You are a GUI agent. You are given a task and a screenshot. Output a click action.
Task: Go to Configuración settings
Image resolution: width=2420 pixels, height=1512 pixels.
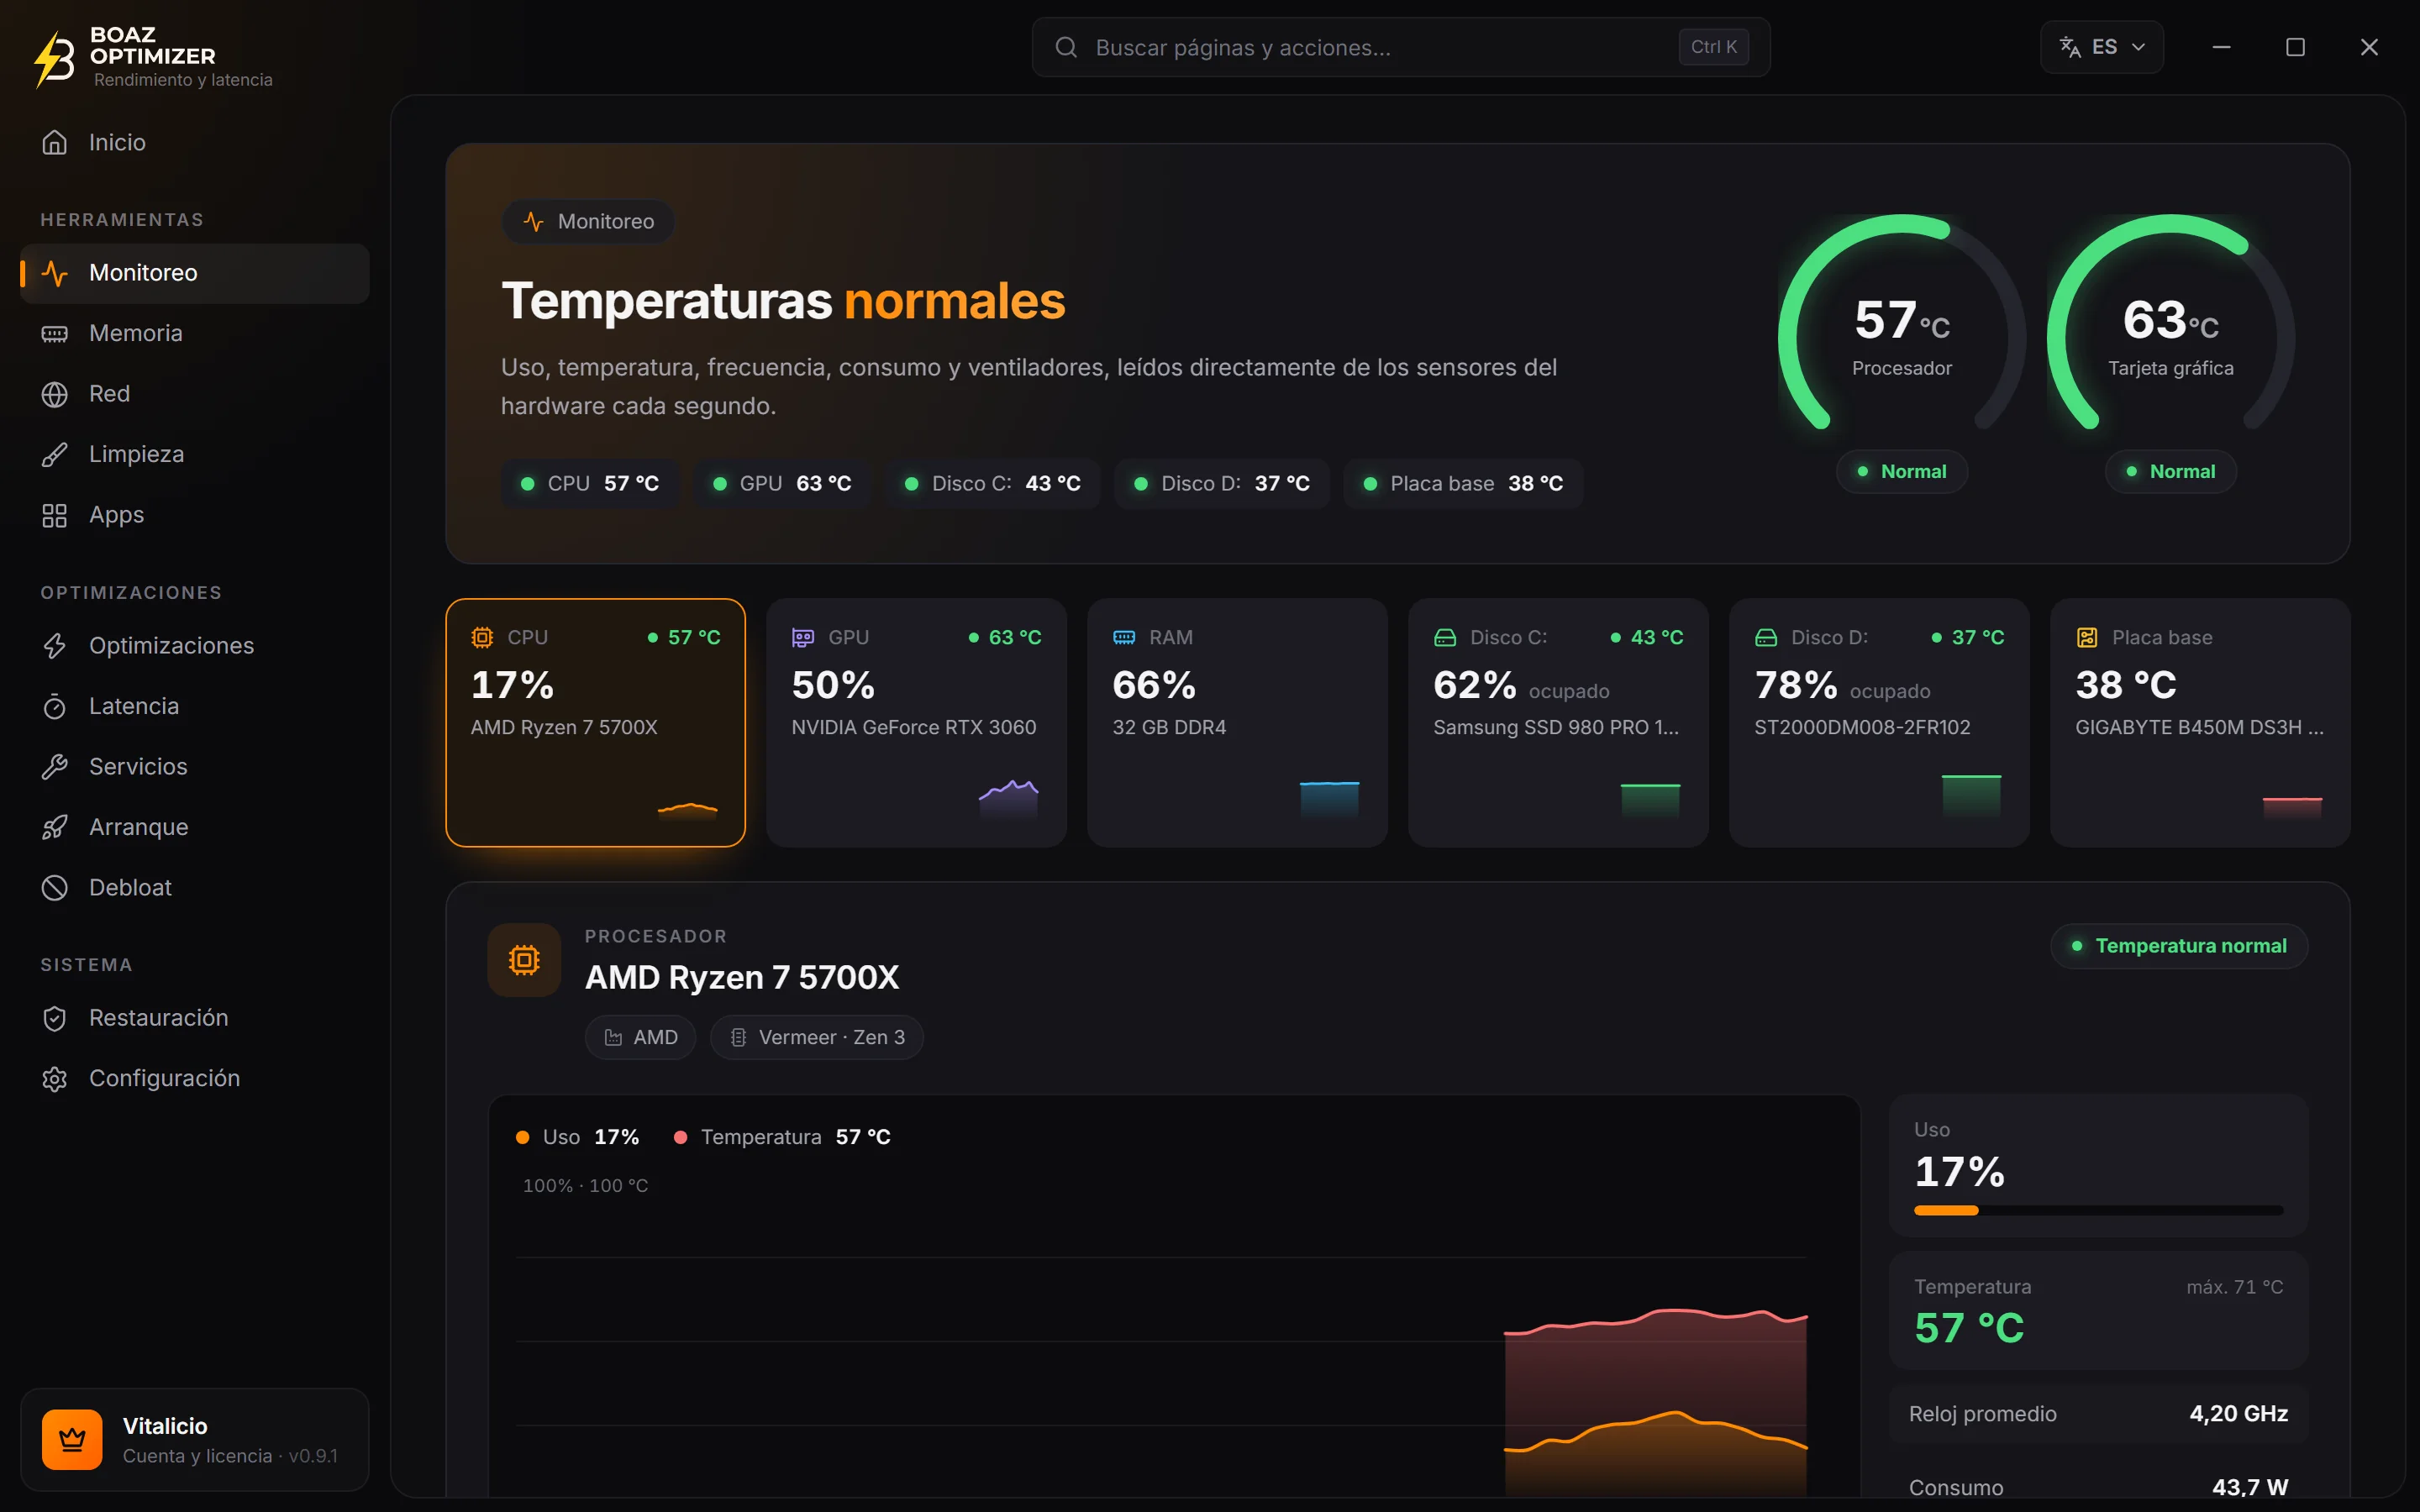tap(194, 1079)
